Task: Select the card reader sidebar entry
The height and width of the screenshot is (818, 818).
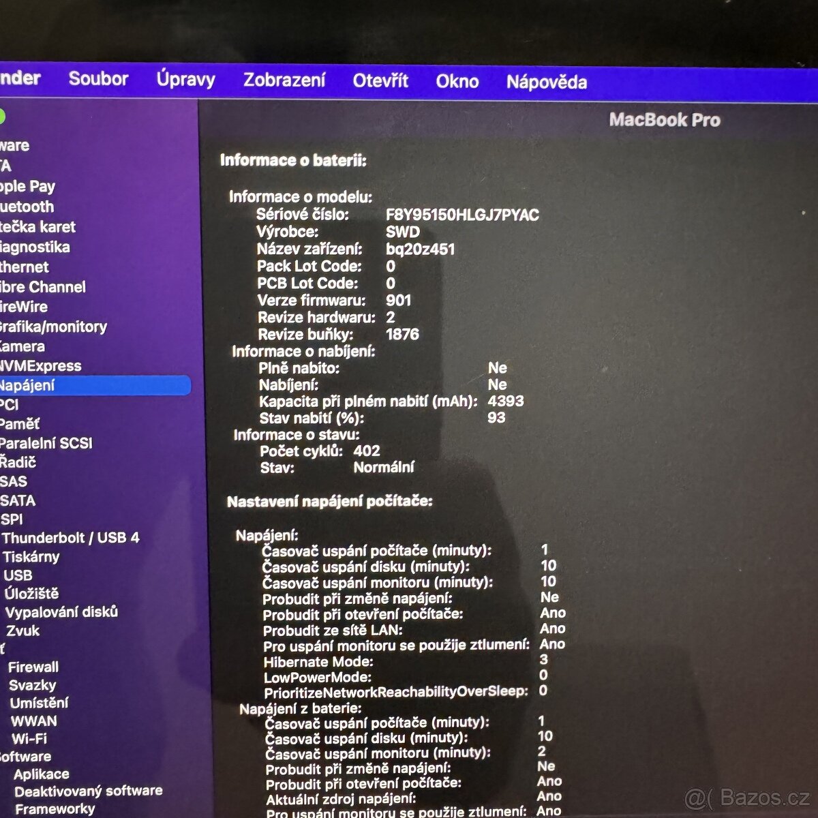Action: (37, 227)
